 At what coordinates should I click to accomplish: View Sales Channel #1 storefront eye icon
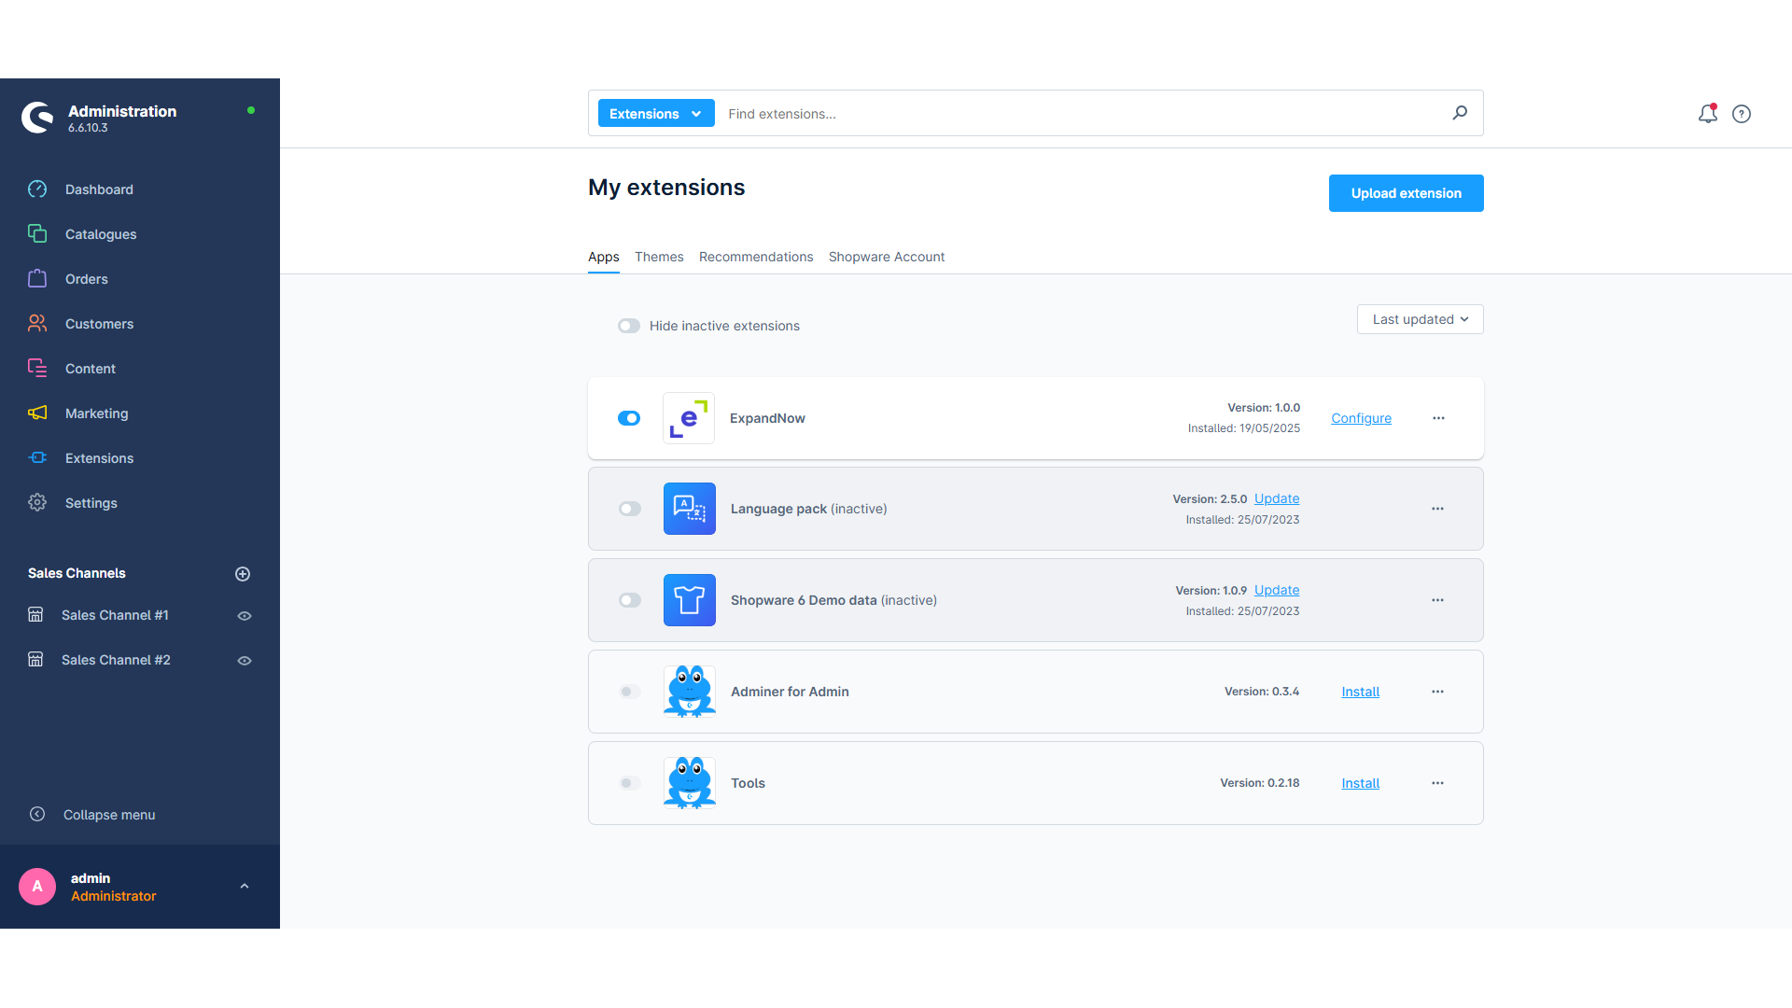[x=245, y=616]
